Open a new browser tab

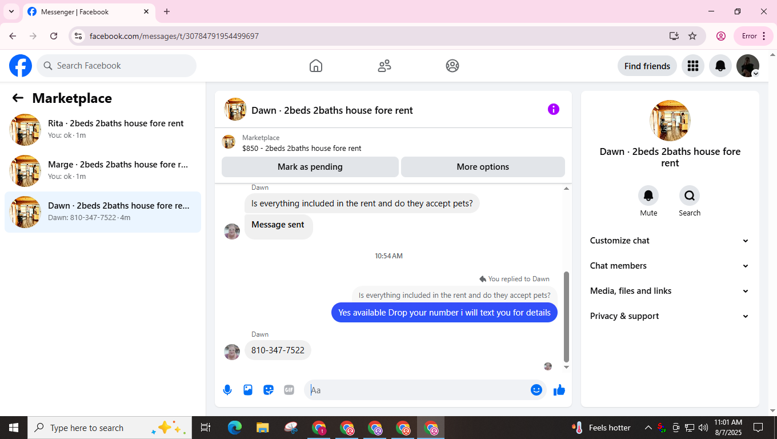[167, 11]
